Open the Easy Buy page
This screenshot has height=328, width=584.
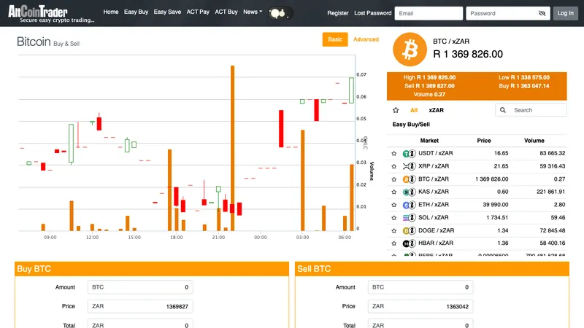tap(136, 12)
